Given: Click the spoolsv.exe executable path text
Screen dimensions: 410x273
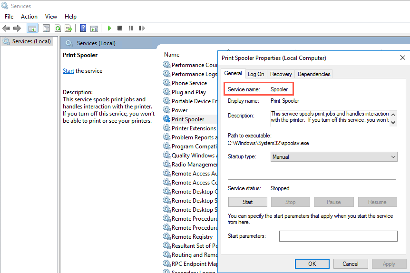Looking at the screenshot, I should pos(268,143).
